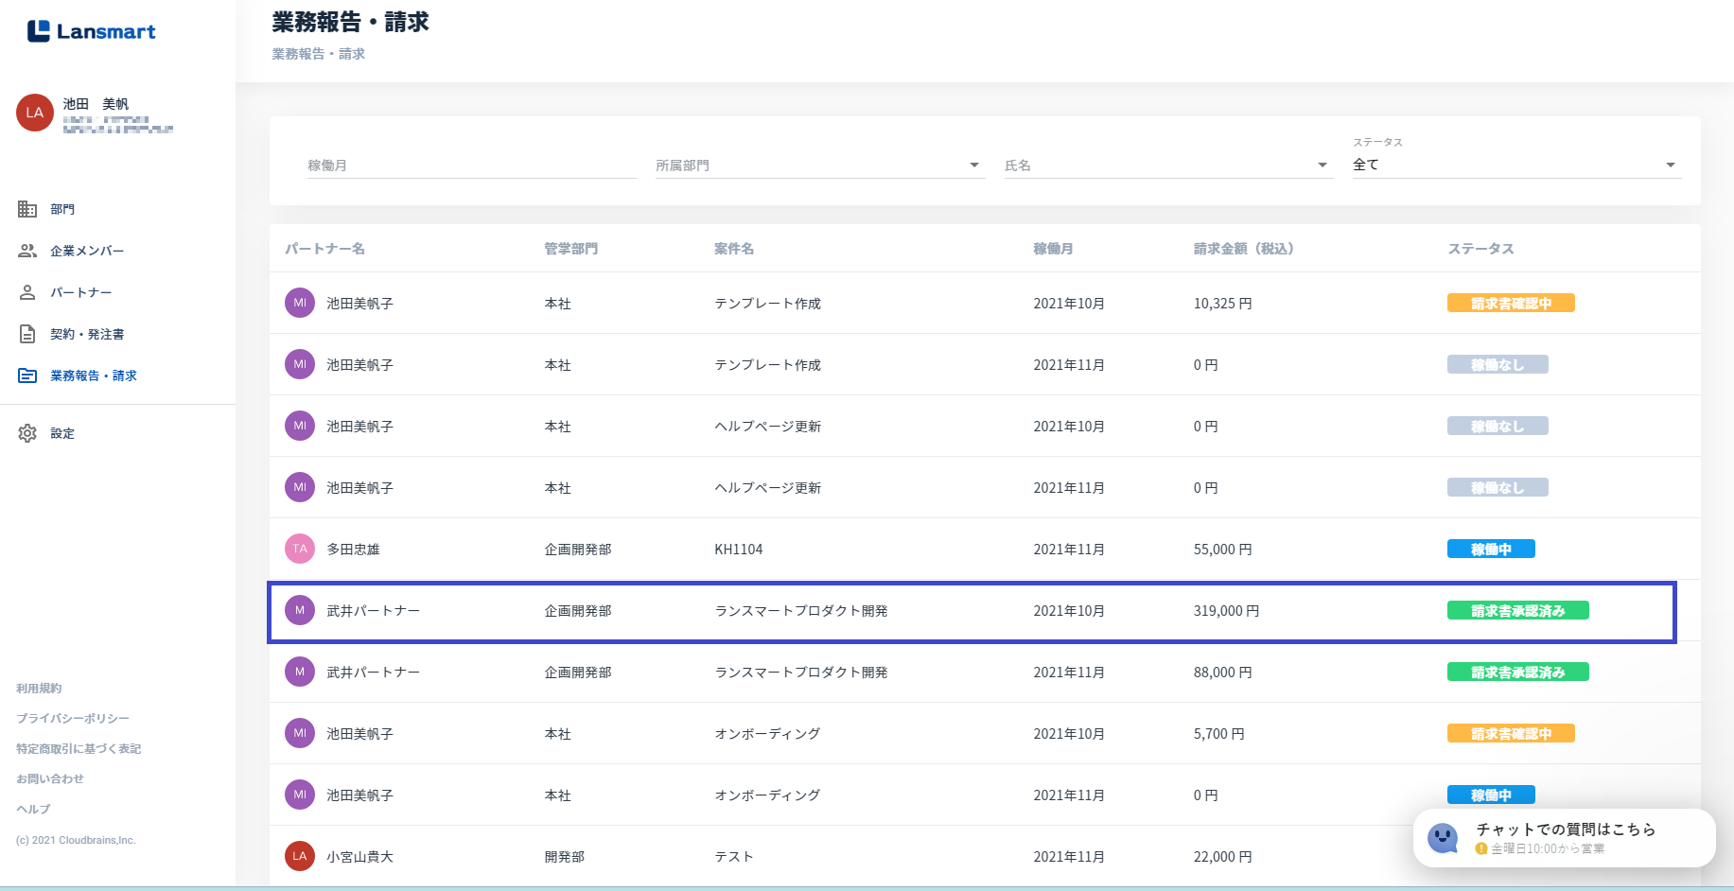Image resolution: width=1734 pixels, height=891 pixels.
Task: Open 武井パートナー row for 2021年11月
Action: click(373, 673)
